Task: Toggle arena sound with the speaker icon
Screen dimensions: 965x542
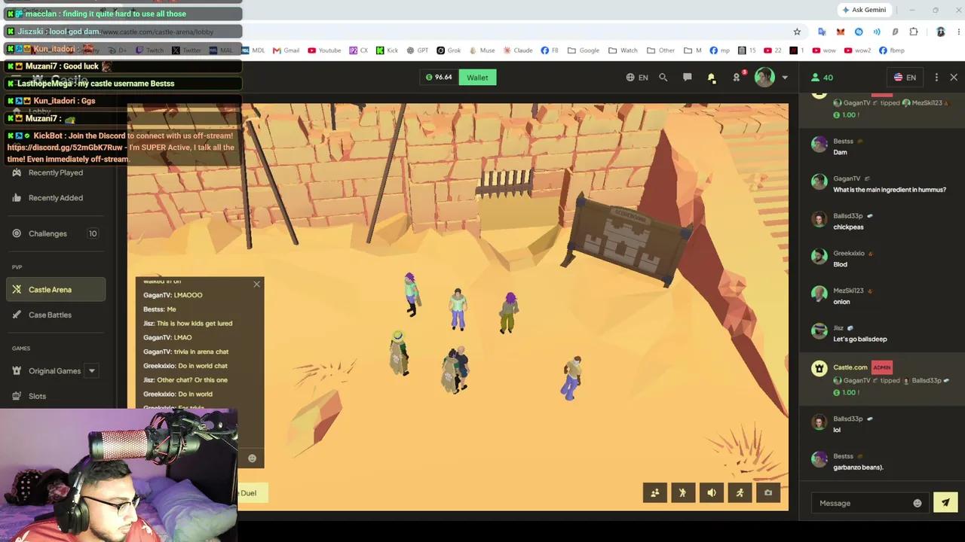Action: pyautogui.click(x=712, y=493)
